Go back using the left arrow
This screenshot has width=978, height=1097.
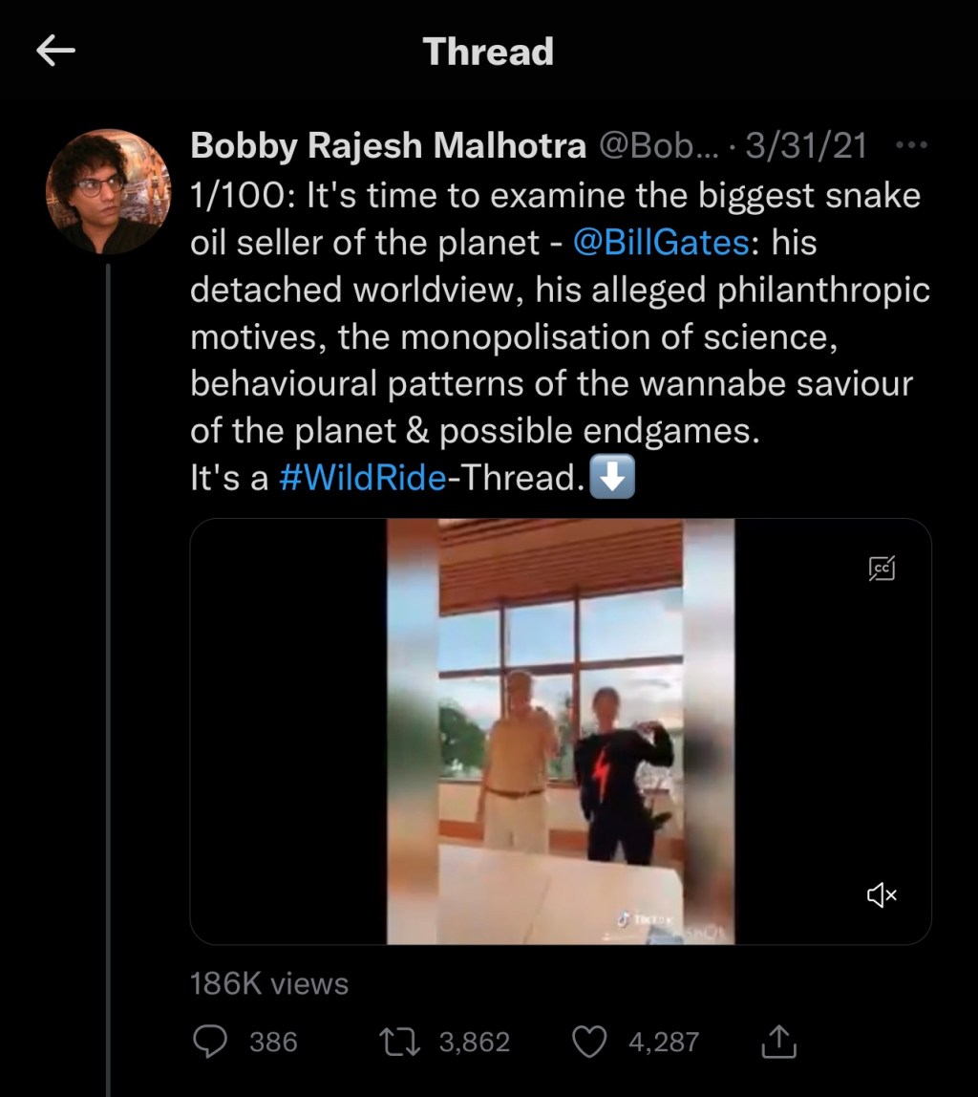click(x=55, y=52)
